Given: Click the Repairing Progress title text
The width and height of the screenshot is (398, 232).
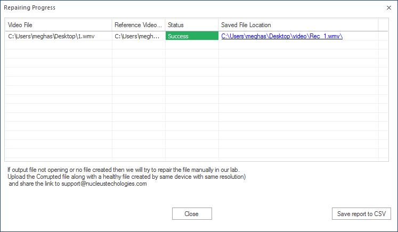Looking at the screenshot, I should (x=29, y=7).
